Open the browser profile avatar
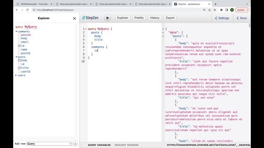This screenshot has height=148, width=264. pyautogui.click(x=232, y=10)
